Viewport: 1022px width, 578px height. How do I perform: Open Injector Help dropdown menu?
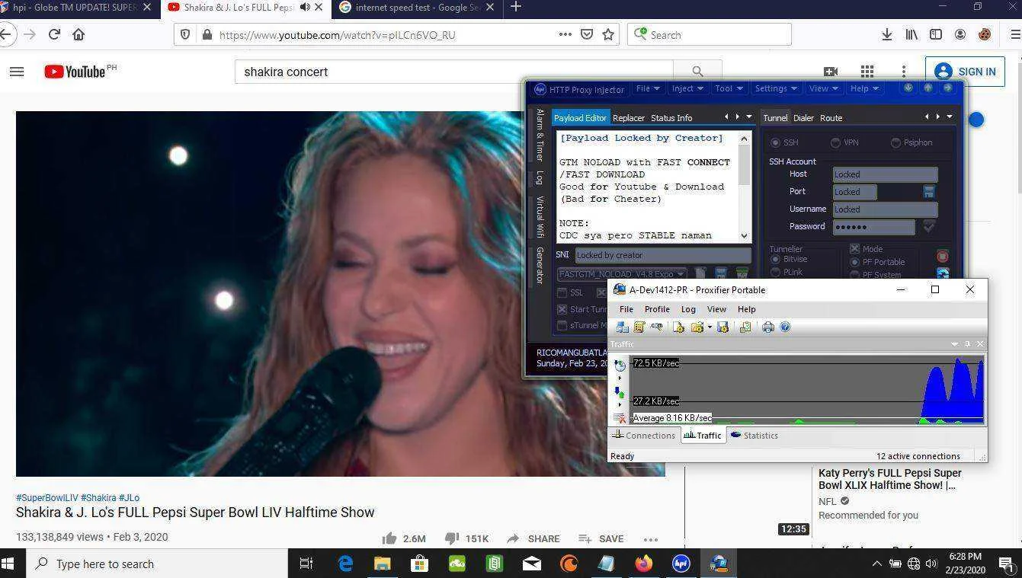863,88
